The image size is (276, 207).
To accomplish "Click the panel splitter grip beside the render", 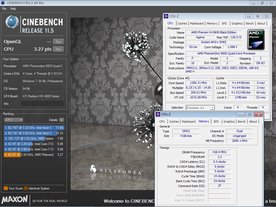I will (x=69, y=109).
